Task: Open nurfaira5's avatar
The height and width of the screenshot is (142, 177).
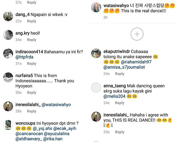Action: pos(8,77)
